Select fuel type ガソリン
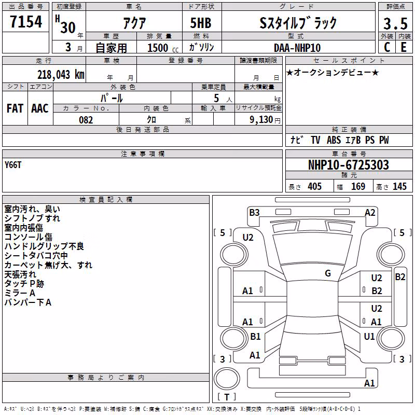The height and width of the screenshot is (415, 415). coord(201,47)
